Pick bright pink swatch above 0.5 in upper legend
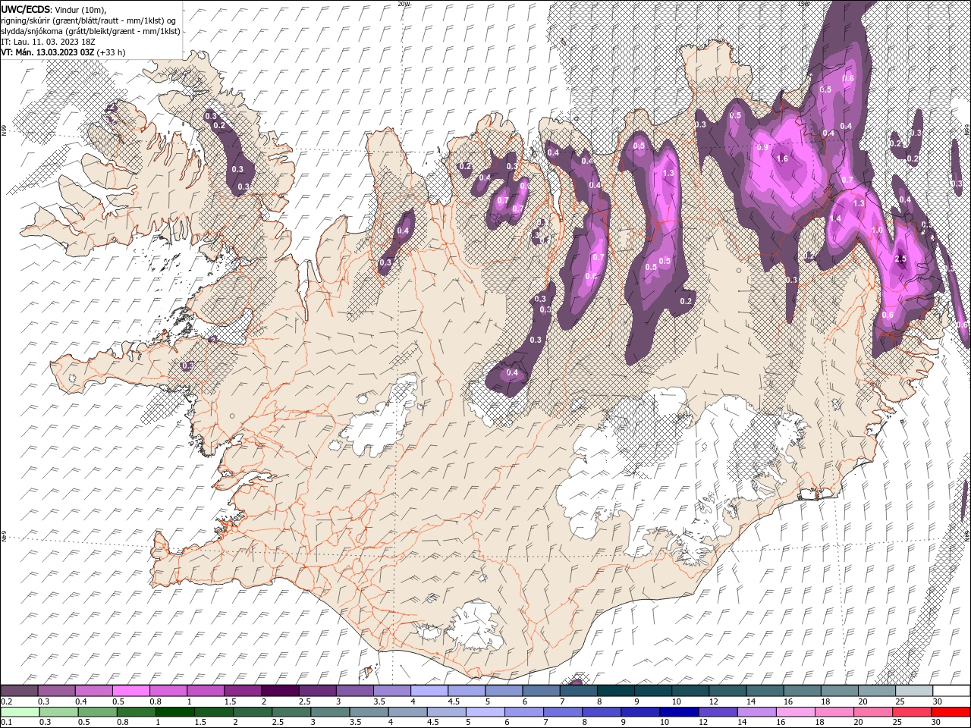 131,691
